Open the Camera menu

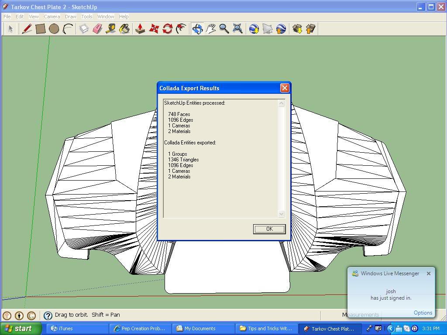click(52, 17)
